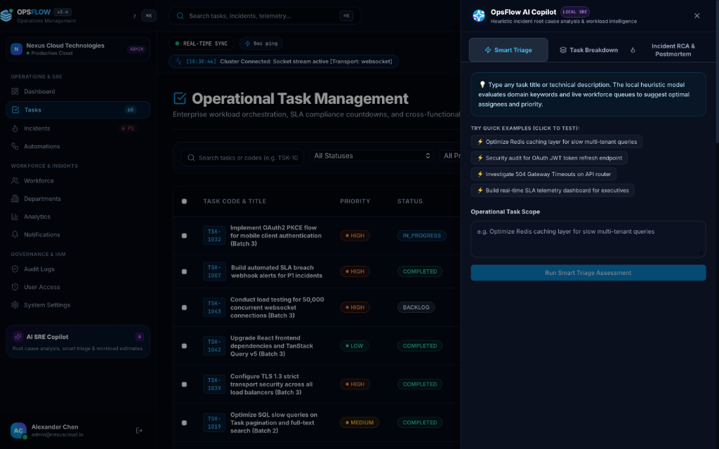Open the Nexus Cloud Technologies workspace switcher
This screenshot has height=449, width=719.
pos(78,49)
